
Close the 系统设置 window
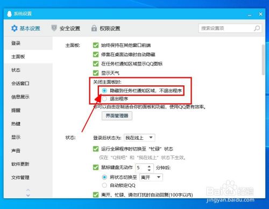click(x=260, y=14)
